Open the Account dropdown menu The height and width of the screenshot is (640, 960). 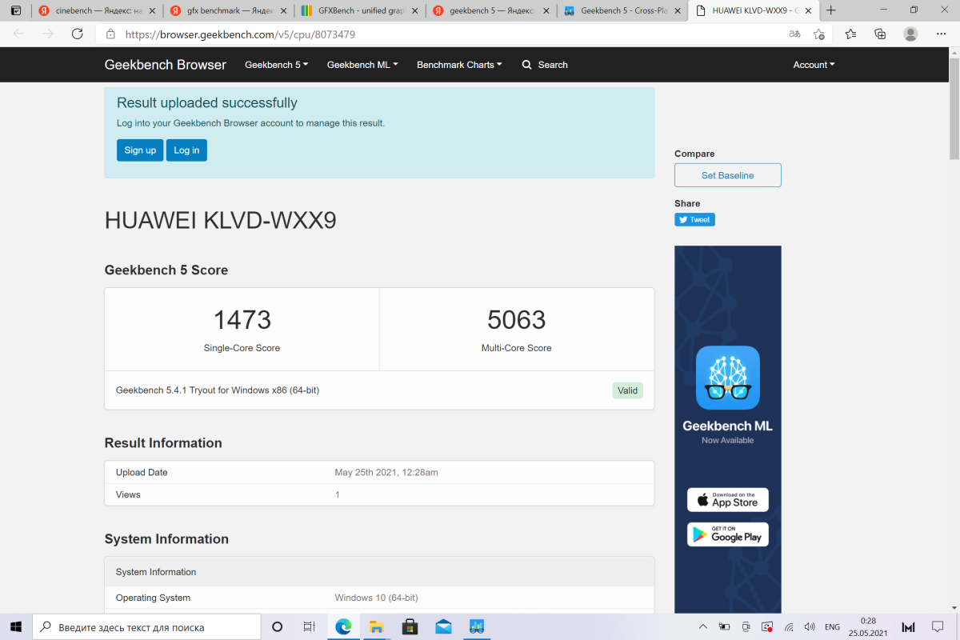point(814,65)
